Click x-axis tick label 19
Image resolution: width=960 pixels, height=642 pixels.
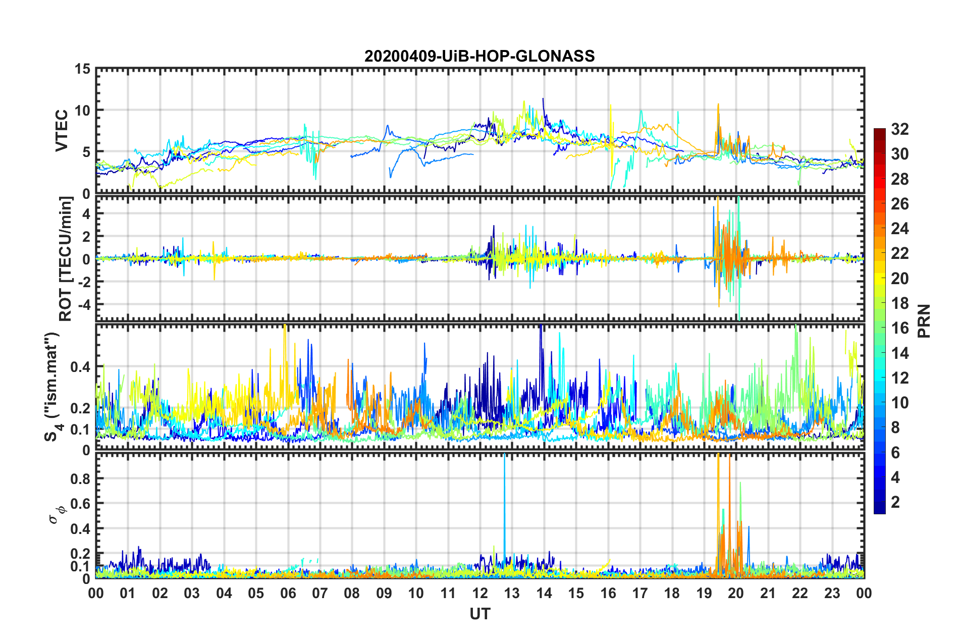704,593
